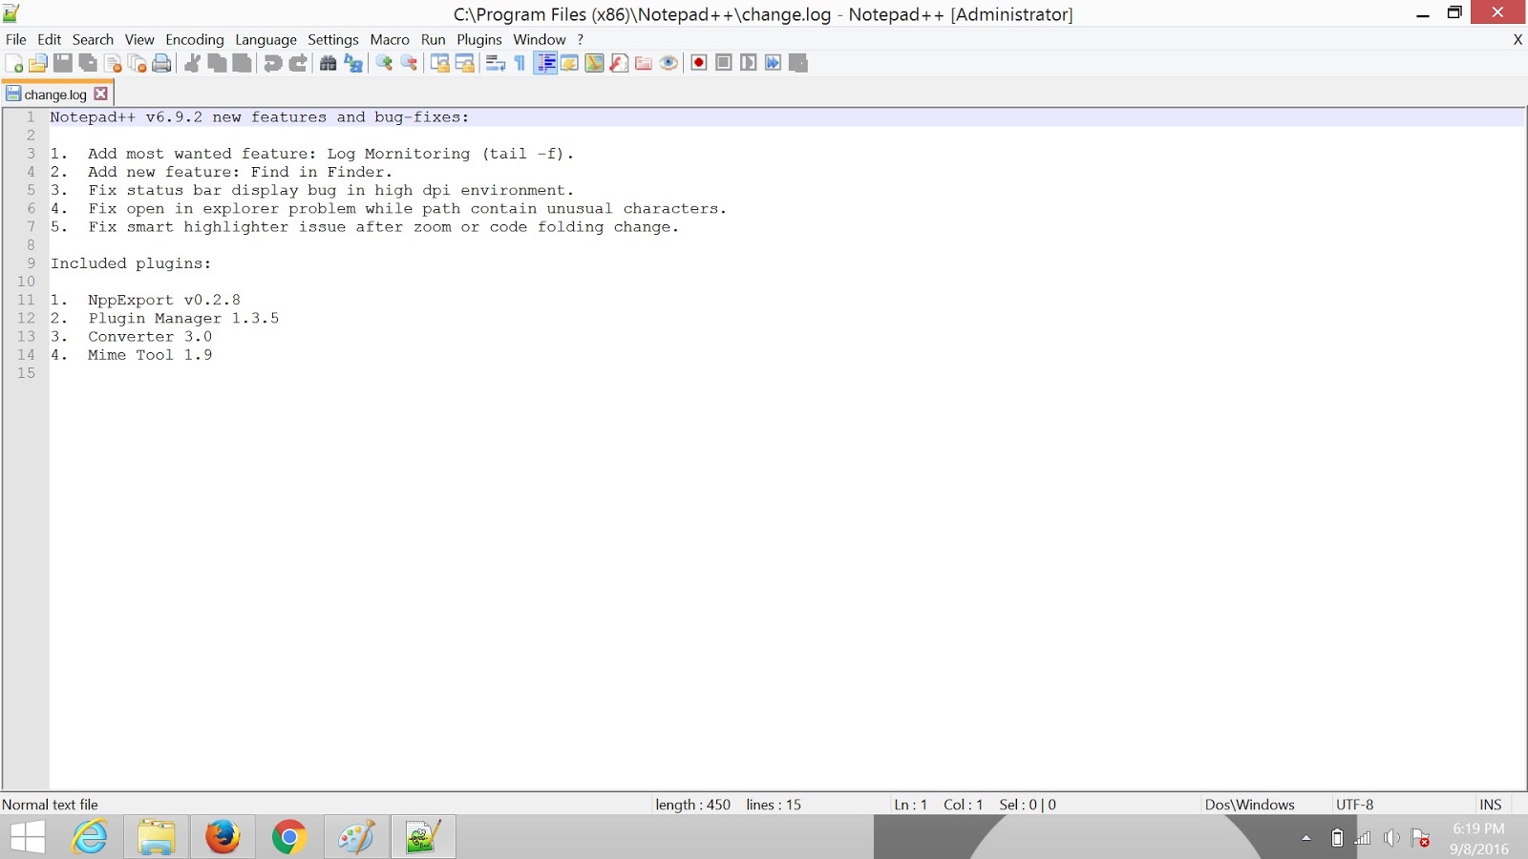Click the Close All toolbar icon

pos(138,63)
